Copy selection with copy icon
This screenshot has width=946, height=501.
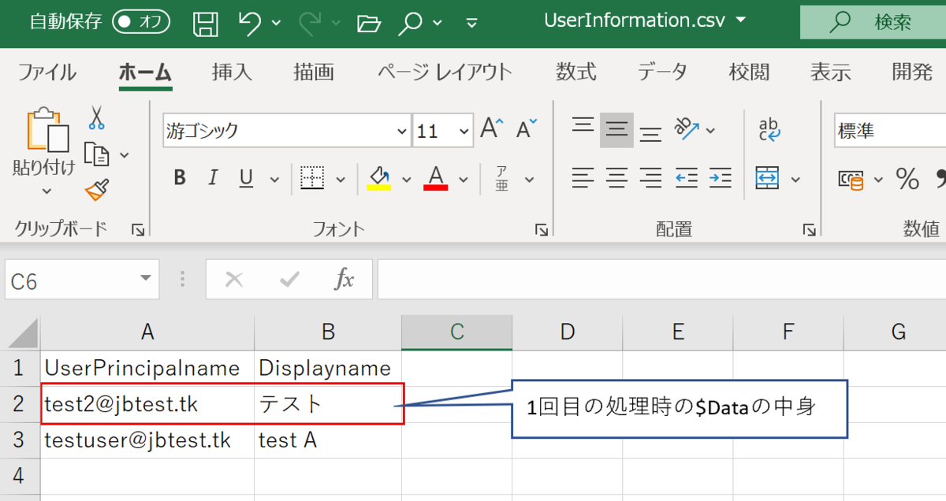click(96, 154)
